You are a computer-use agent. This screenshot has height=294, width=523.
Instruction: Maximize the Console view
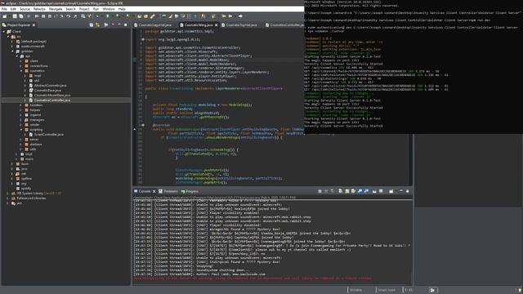(407, 191)
